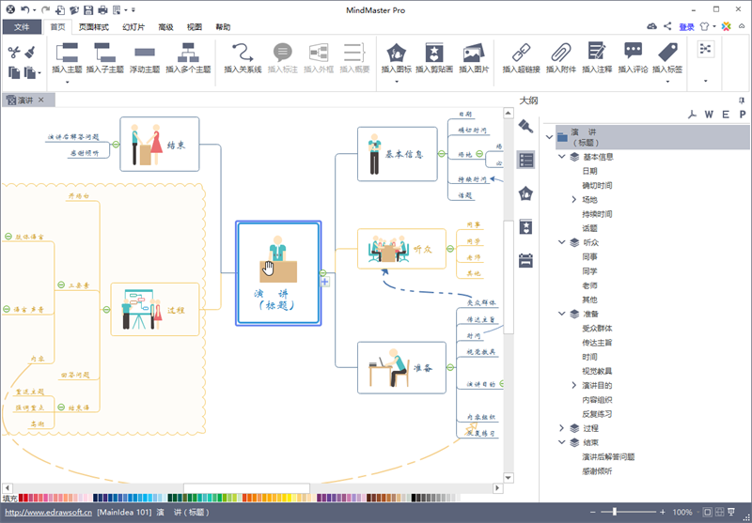Click the layout structure icon in ribbon
Viewport: 752px width, 523px height.
click(x=706, y=49)
